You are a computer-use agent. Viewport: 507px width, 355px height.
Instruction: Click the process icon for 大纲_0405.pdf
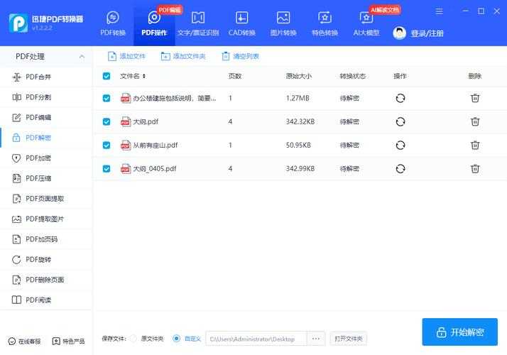tap(400, 168)
